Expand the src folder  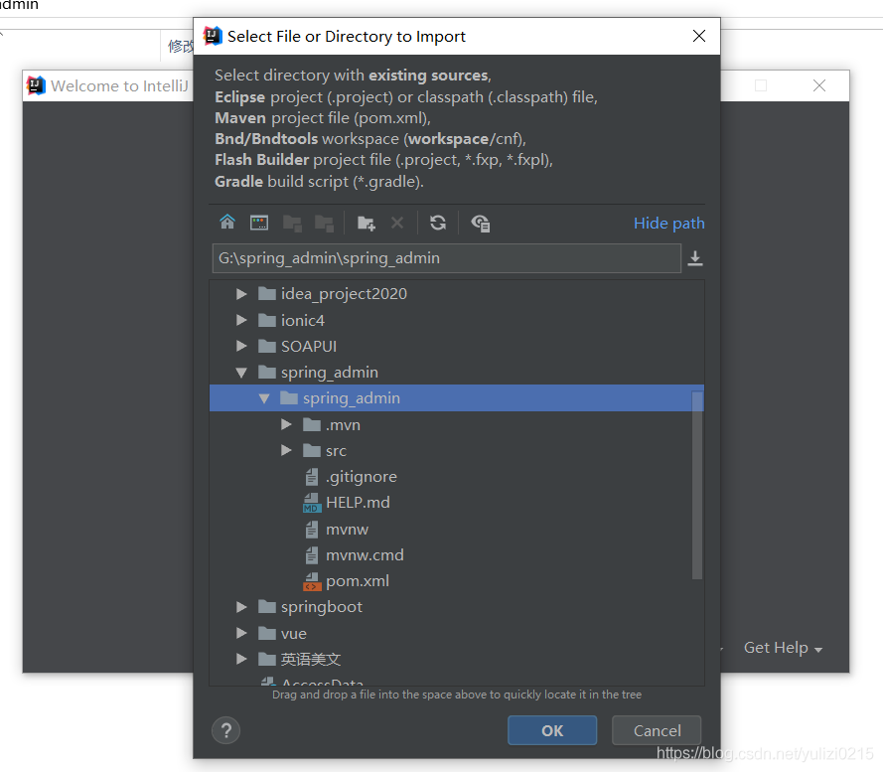pyautogui.click(x=286, y=451)
